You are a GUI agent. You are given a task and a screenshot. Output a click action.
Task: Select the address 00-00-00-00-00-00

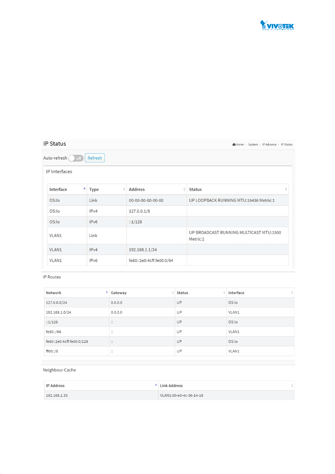146,200
